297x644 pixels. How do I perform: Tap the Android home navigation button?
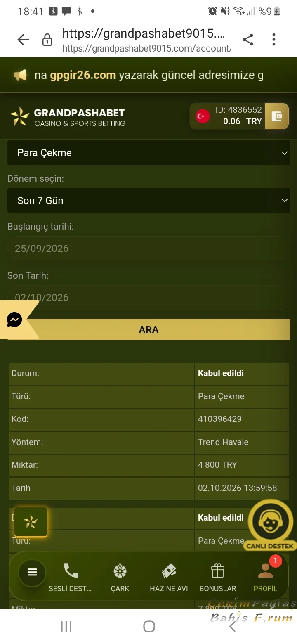pyautogui.click(x=149, y=626)
